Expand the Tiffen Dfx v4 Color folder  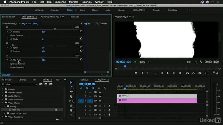pos(5,113)
